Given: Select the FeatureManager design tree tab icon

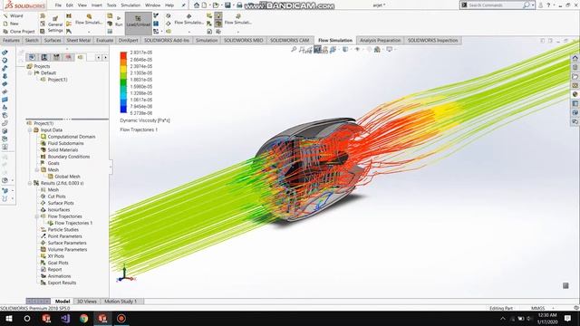Looking at the screenshot, I should [33, 57].
